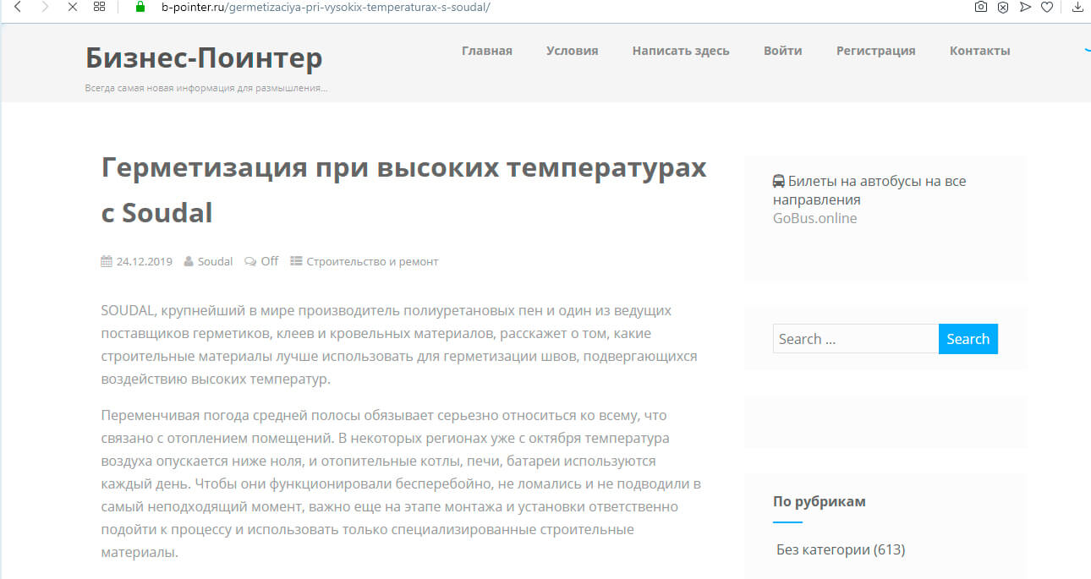Click the send arrow icon in toolbar
The image size is (1091, 579).
coord(1025,7)
